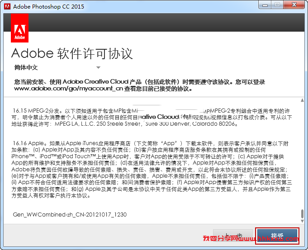Screen dimensions: 308x250
Task: Click the www.adobe.com/go/myaccount_cn address text
Action: pos(69,89)
